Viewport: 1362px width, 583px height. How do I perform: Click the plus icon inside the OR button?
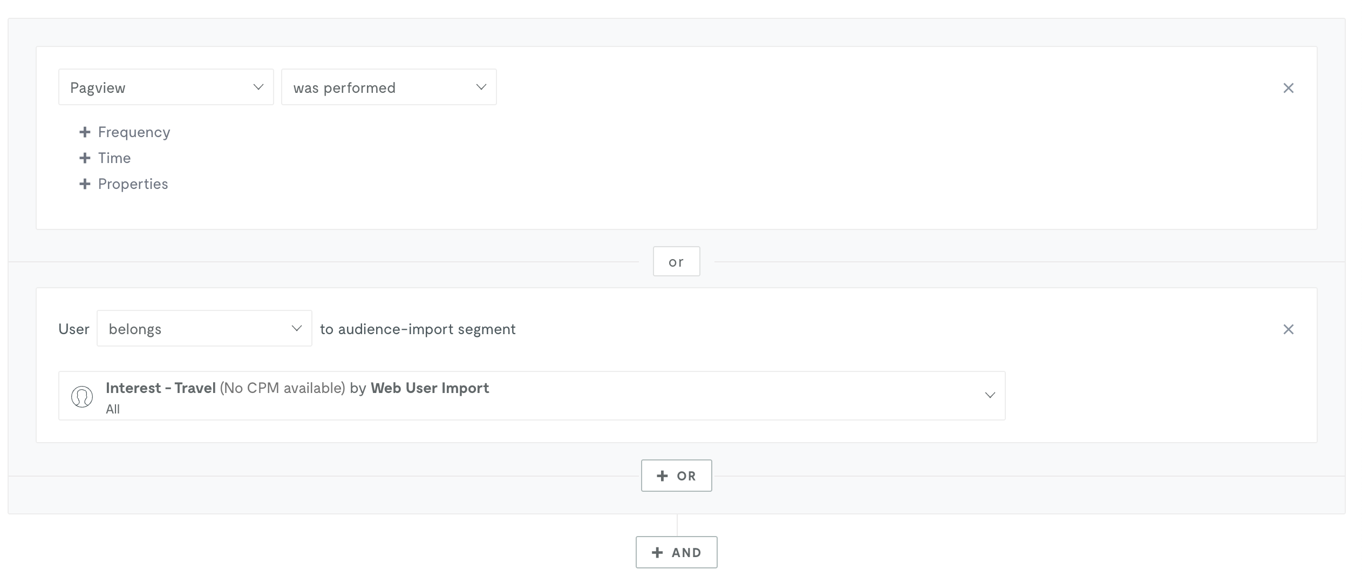click(662, 476)
